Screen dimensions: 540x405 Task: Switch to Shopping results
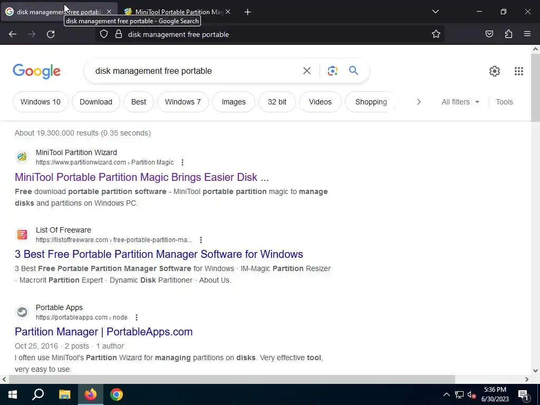point(371,102)
